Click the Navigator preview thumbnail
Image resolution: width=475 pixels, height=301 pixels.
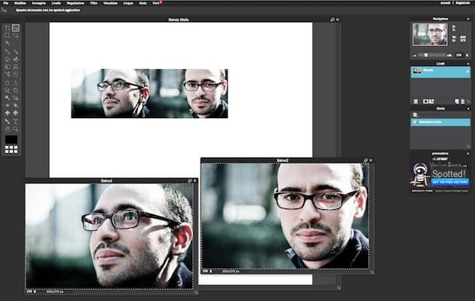pyautogui.click(x=430, y=34)
